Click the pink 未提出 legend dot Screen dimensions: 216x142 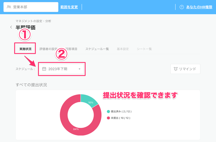click(109, 118)
